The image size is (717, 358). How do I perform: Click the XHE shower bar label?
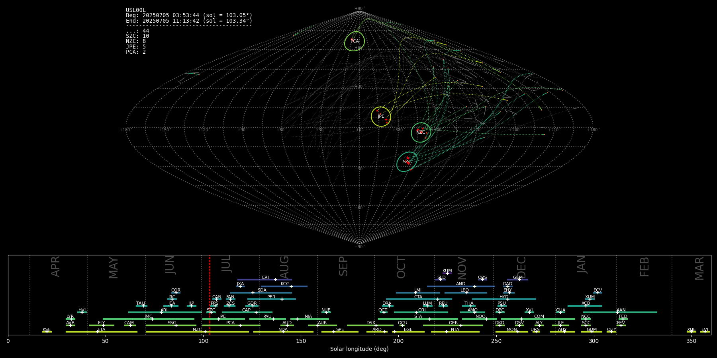[x=691, y=330]
